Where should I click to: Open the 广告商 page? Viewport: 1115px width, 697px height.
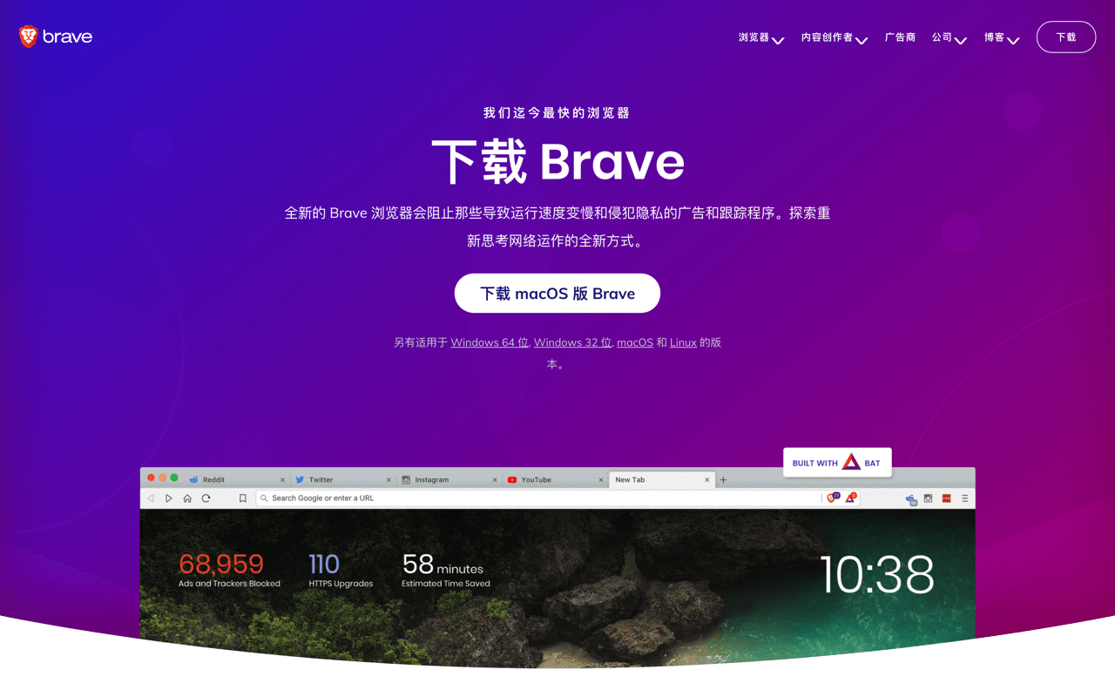coord(900,37)
